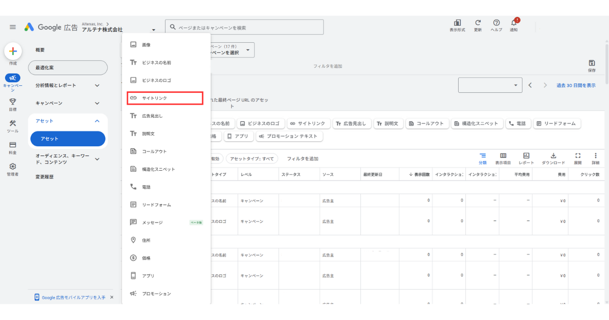Click the サイトリンク filter chip

point(308,123)
